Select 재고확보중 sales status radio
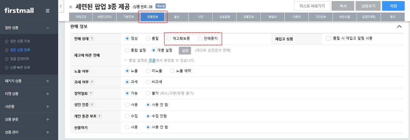Image resolution: width=410 pixels, height=140 pixels. [x=169, y=38]
